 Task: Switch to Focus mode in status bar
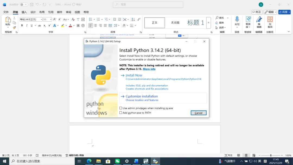228,155
